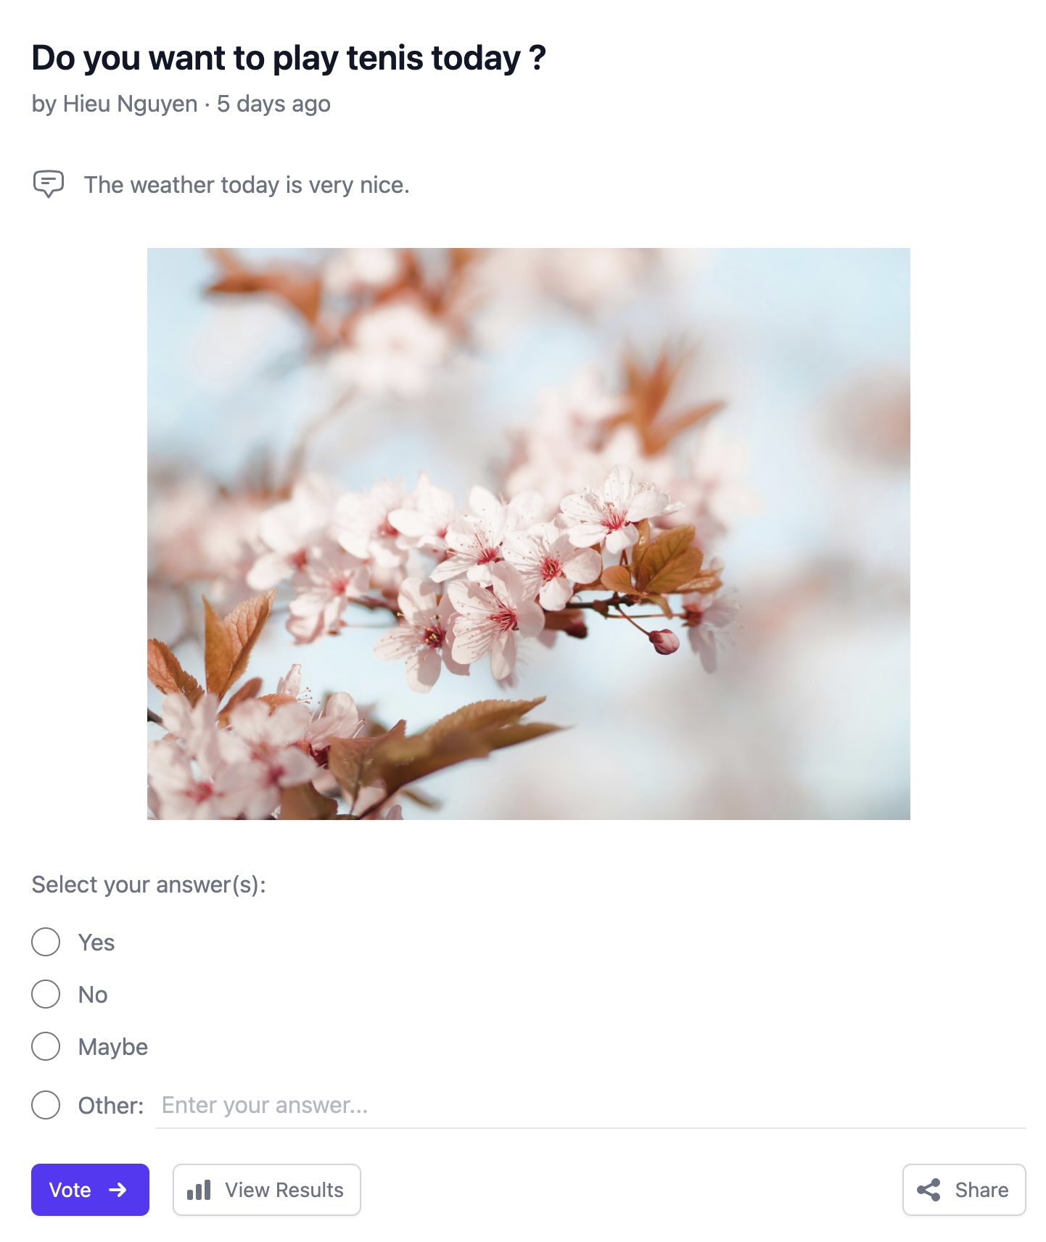Click the Share button
Screen dimensions: 1046x1242
964,1190
